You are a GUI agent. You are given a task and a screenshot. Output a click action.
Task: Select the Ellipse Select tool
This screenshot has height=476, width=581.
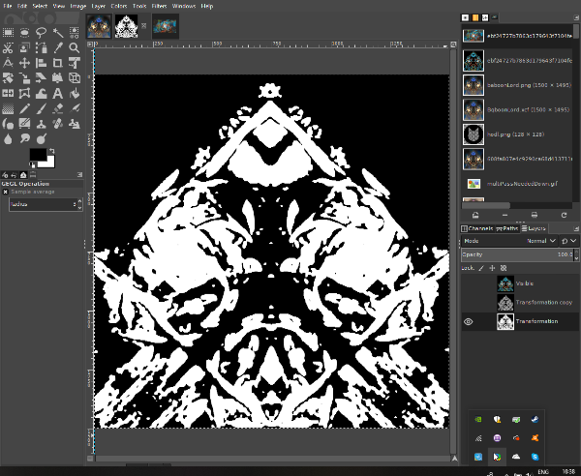pos(24,33)
